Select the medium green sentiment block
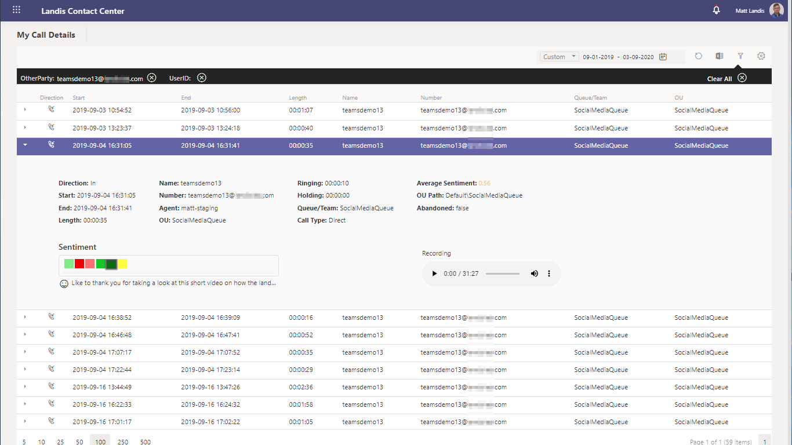This screenshot has width=792, height=445. pos(101,264)
